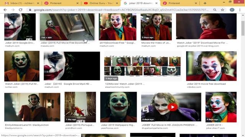Close the Online Guru YouTube tab
Image resolution: width=245 pixels, height=137 pixels.
pos(117,3)
